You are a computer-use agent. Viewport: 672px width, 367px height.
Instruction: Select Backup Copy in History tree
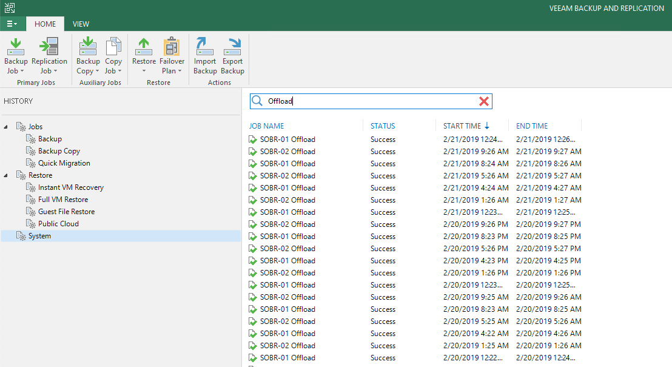coord(59,151)
